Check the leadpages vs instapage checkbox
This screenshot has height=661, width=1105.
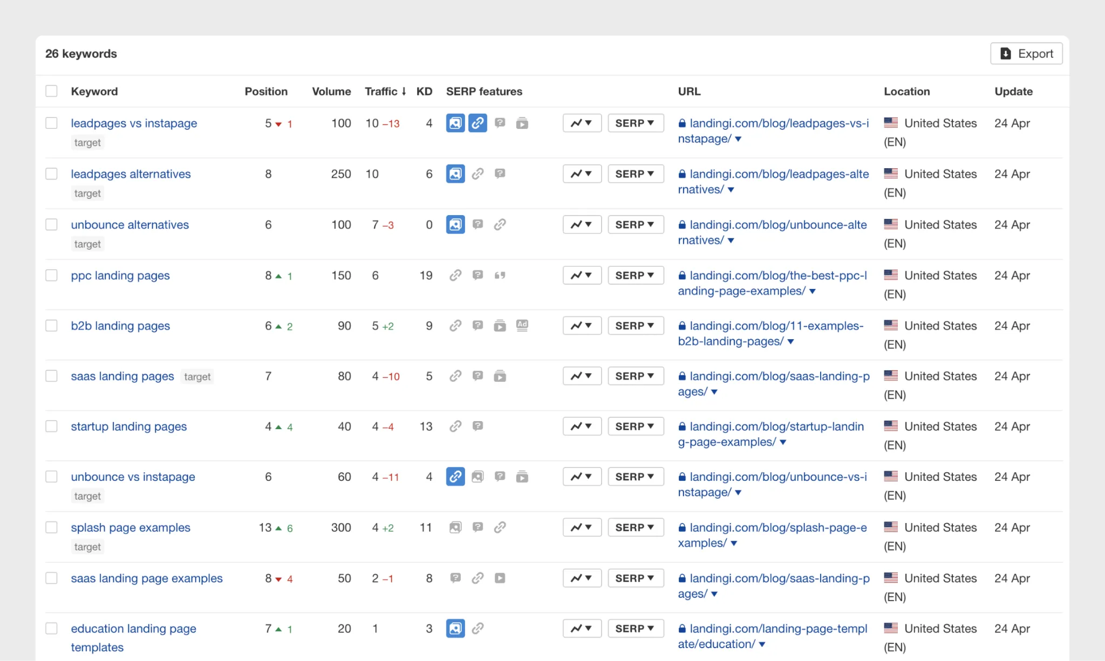coord(51,123)
